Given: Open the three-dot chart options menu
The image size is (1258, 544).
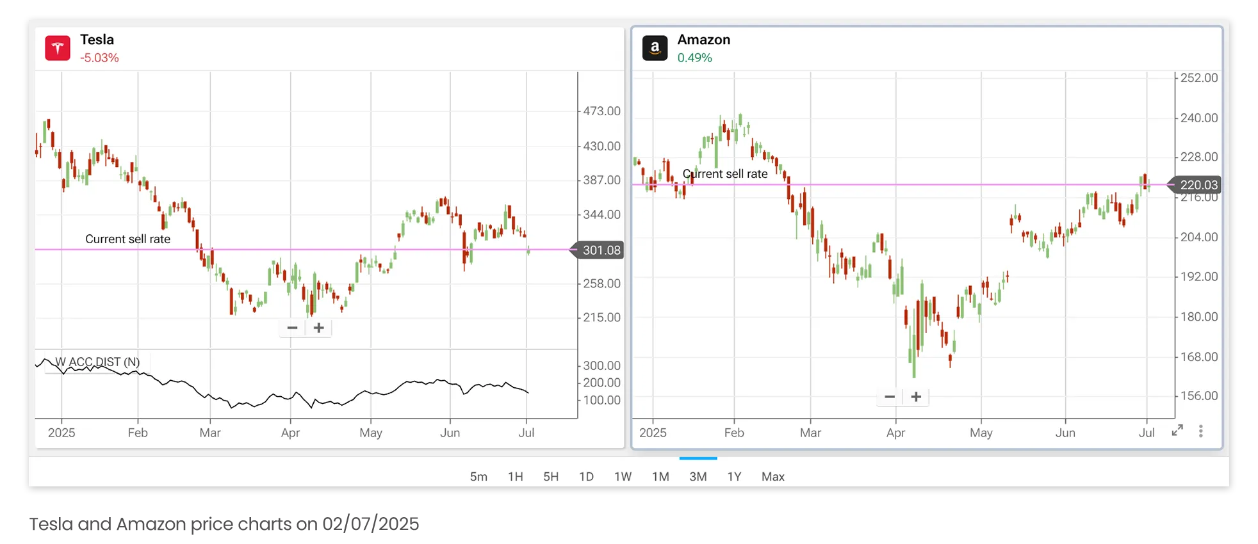Looking at the screenshot, I should tap(1200, 431).
